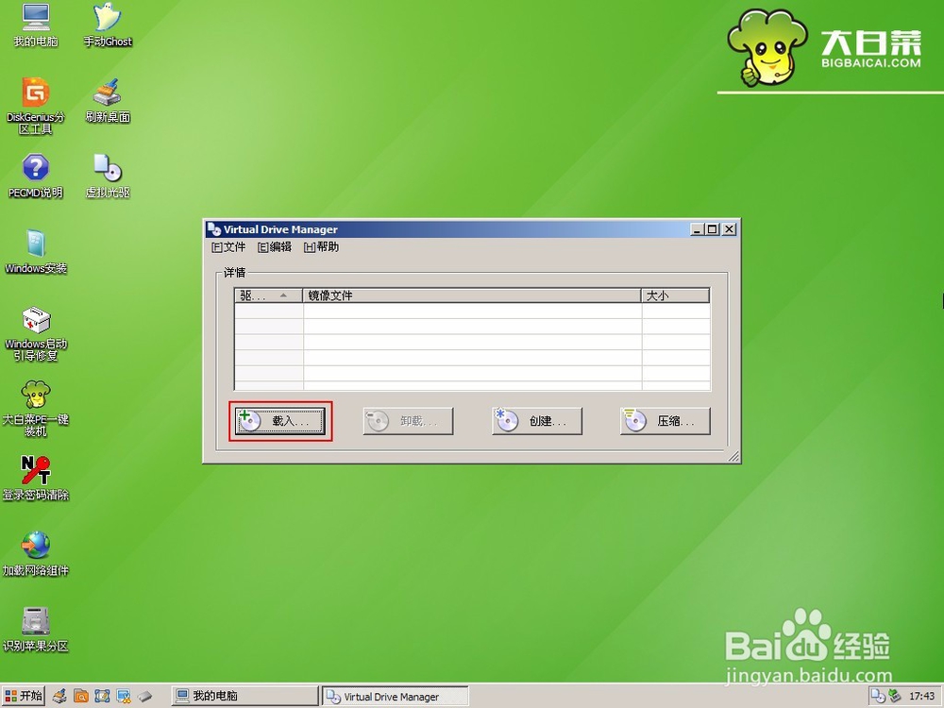Open DiskGenius分区工具 desktop icon
The width and height of the screenshot is (944, 708).
coord(36,106)
